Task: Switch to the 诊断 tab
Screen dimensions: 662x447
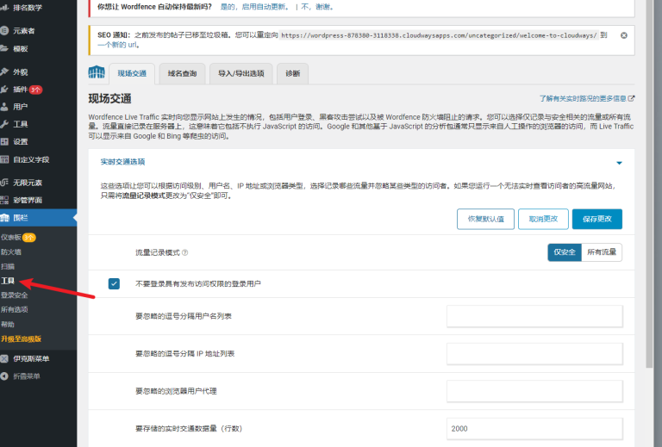Action: point(292,74)
